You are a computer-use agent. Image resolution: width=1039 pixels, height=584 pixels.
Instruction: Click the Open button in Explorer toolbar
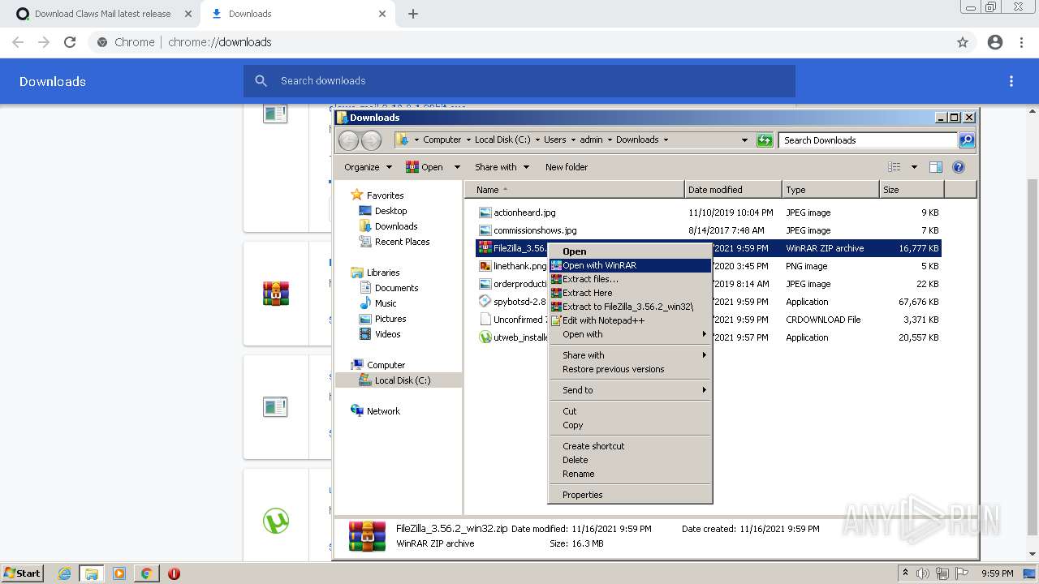[425, 167]
